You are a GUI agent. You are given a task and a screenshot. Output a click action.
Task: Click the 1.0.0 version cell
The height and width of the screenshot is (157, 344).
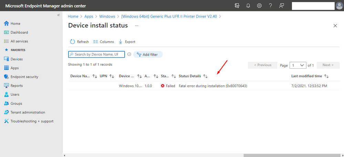(148, 86)
